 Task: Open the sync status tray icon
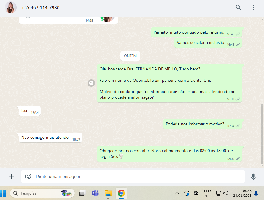point(187,193)
